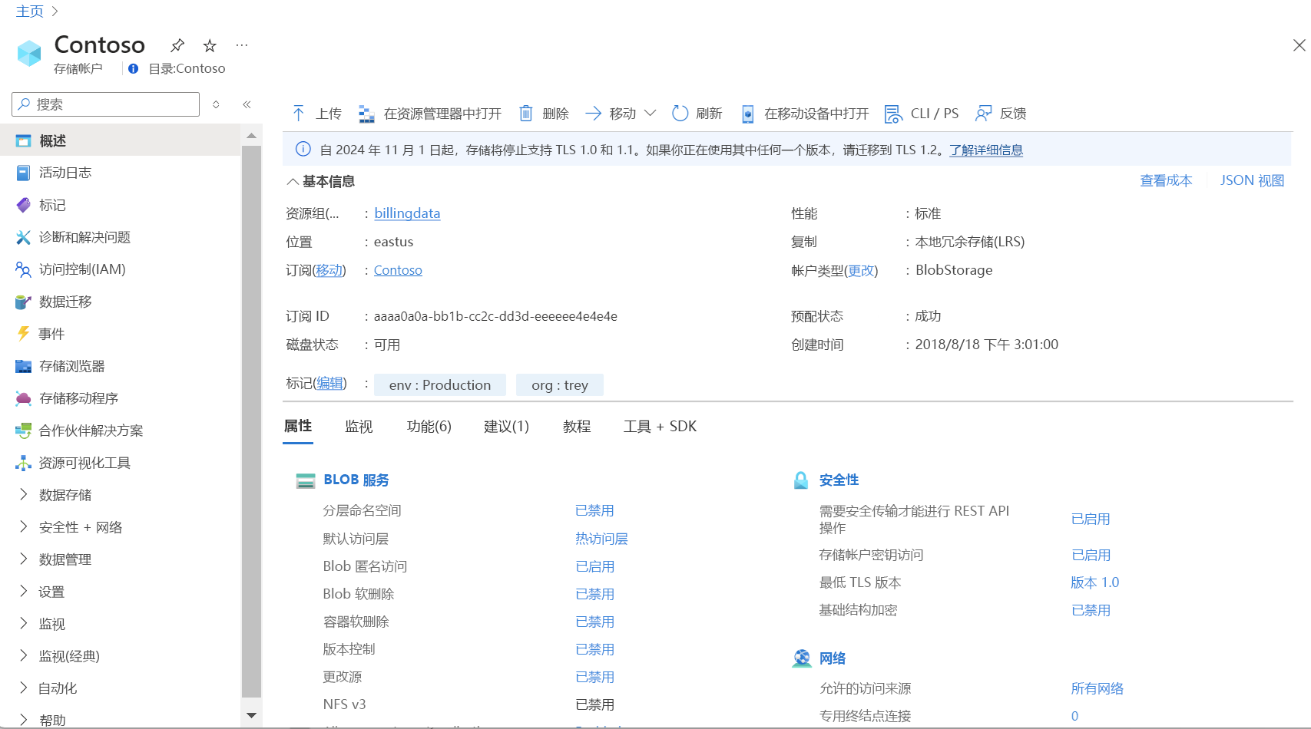Image resolution: width=1311 pixels, height=729 pixels.
Task: Click the 删除 trash can icon
Action: [x=526, y=114]
